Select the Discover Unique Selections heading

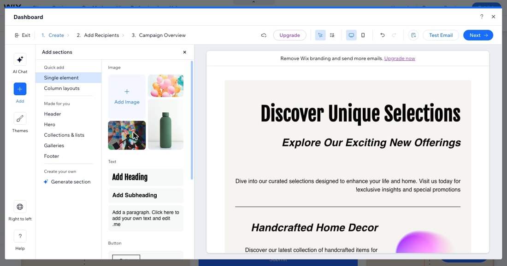tap(360, 114)
